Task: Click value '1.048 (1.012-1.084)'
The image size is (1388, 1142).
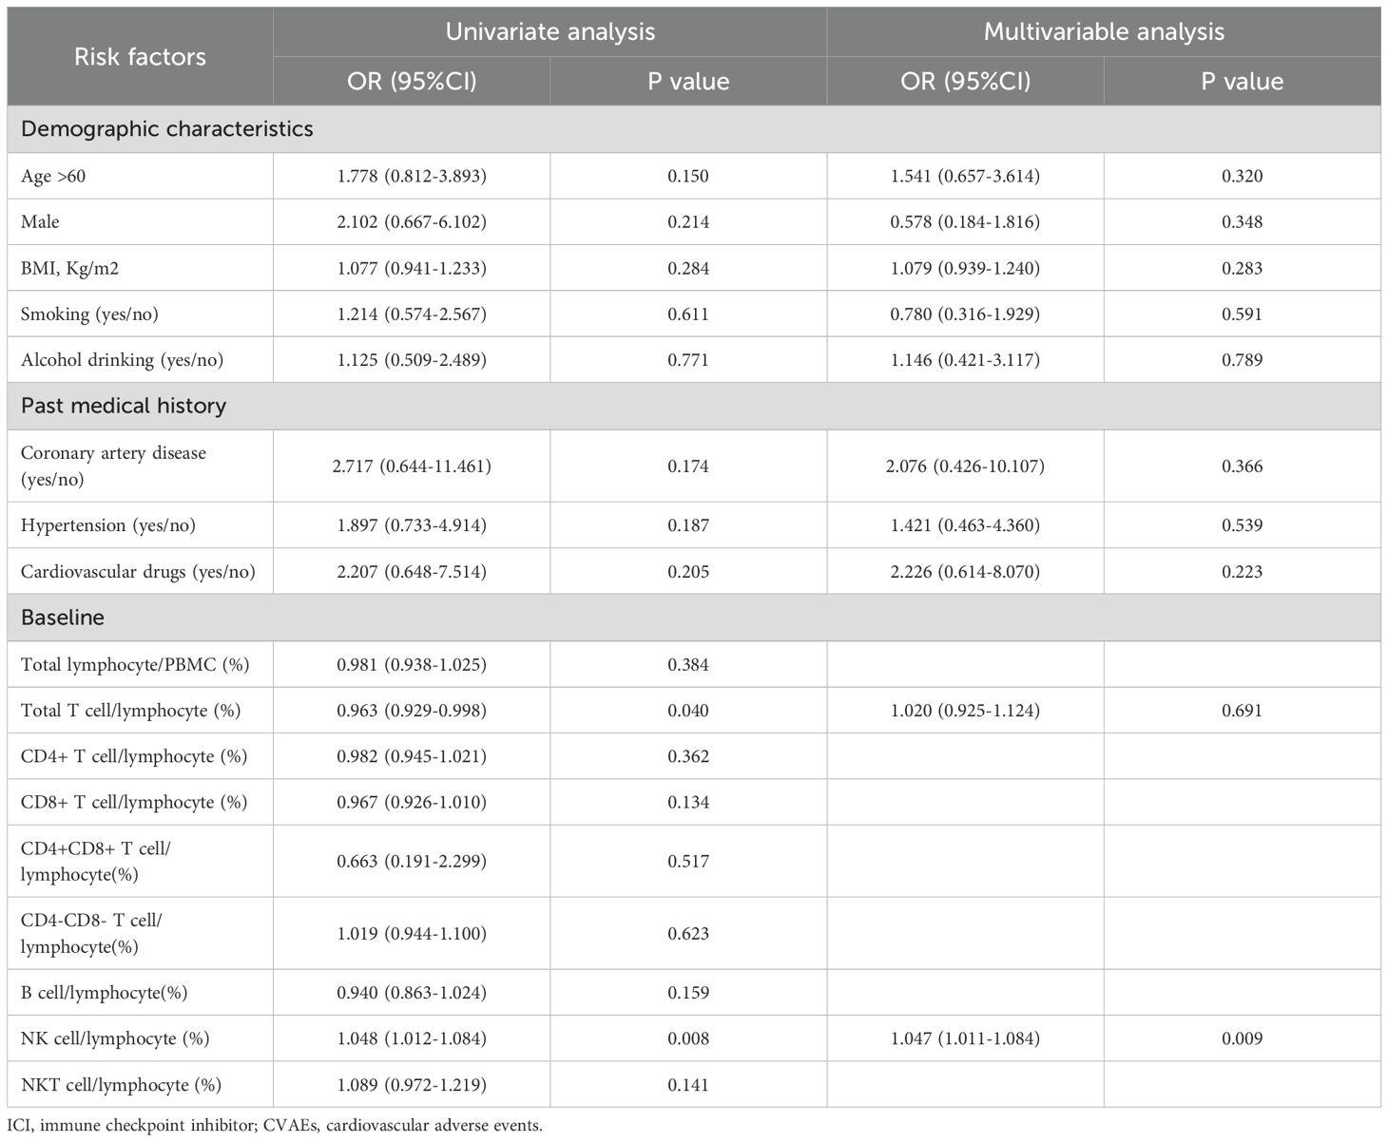Action: [x=412, y=1038]
